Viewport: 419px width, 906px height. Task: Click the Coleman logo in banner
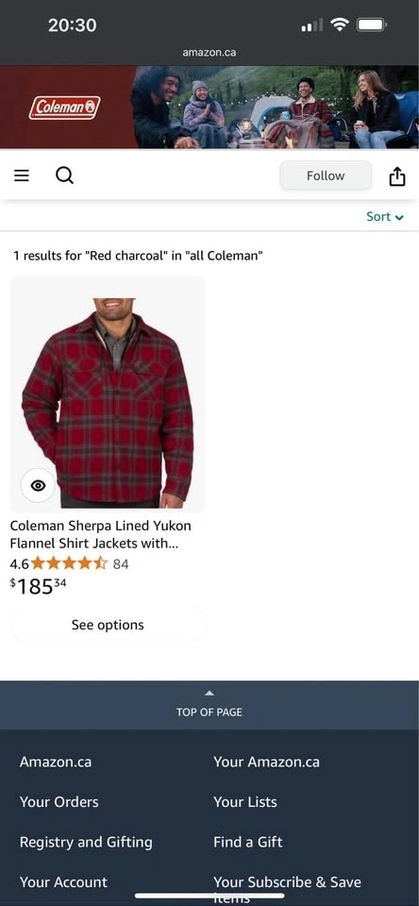(65, 108)
